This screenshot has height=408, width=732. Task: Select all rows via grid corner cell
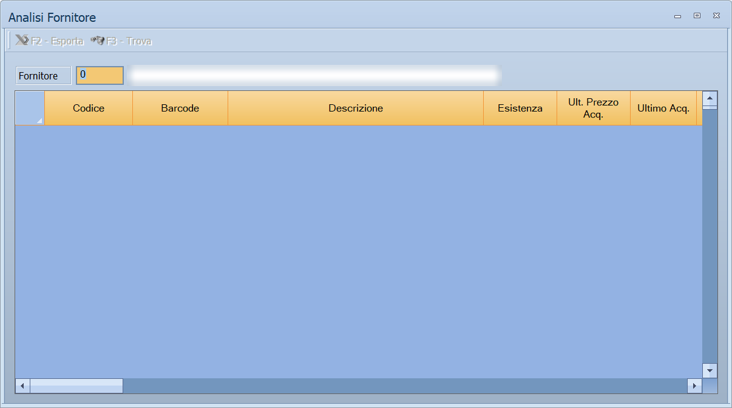coord(30,109)
